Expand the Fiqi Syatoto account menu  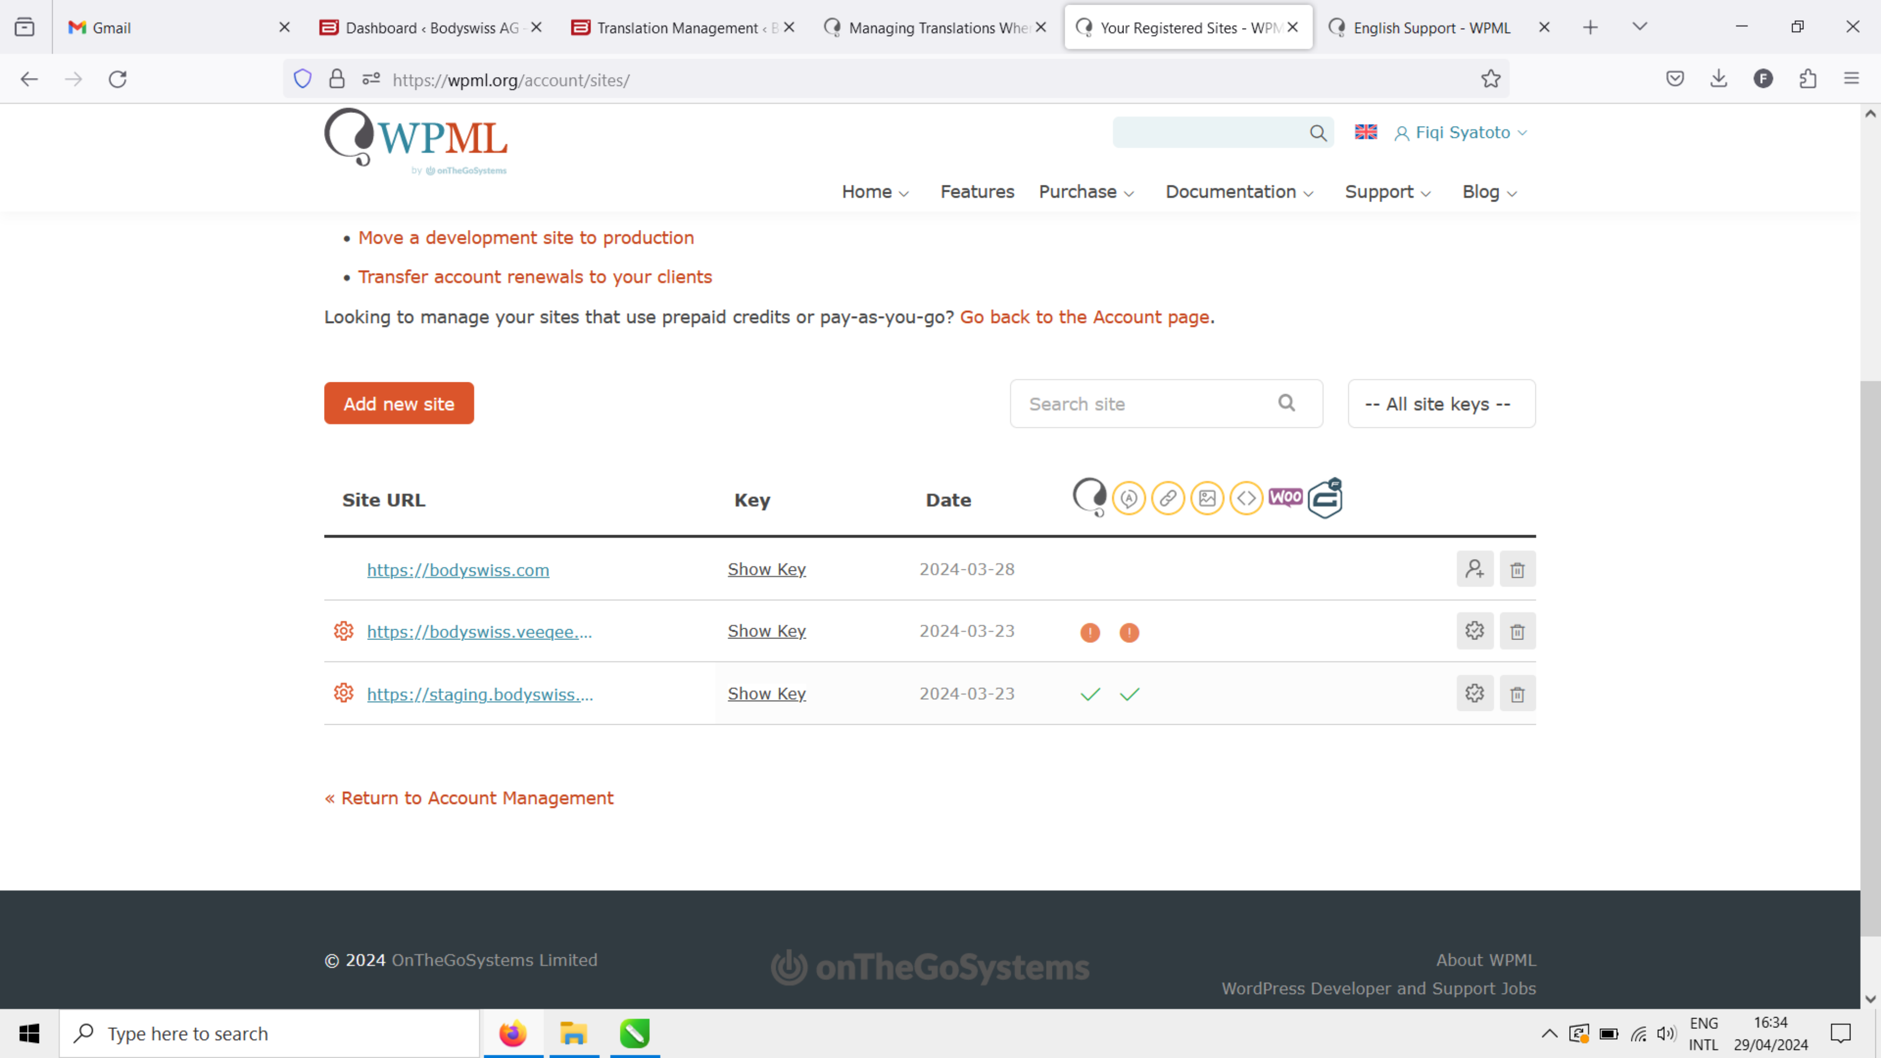point(1461,133)
